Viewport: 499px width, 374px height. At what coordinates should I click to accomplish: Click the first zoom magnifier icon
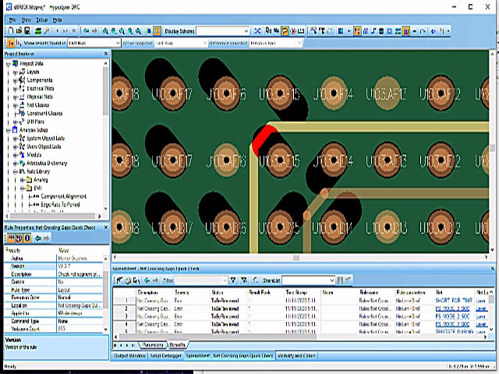tap(105, 31)
